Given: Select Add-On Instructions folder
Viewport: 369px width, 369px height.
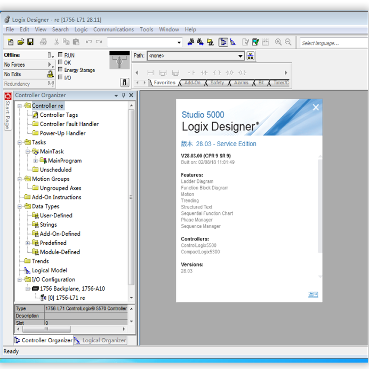Looking at the screenshot, I should pyautogui.click(x=57, y=197).
